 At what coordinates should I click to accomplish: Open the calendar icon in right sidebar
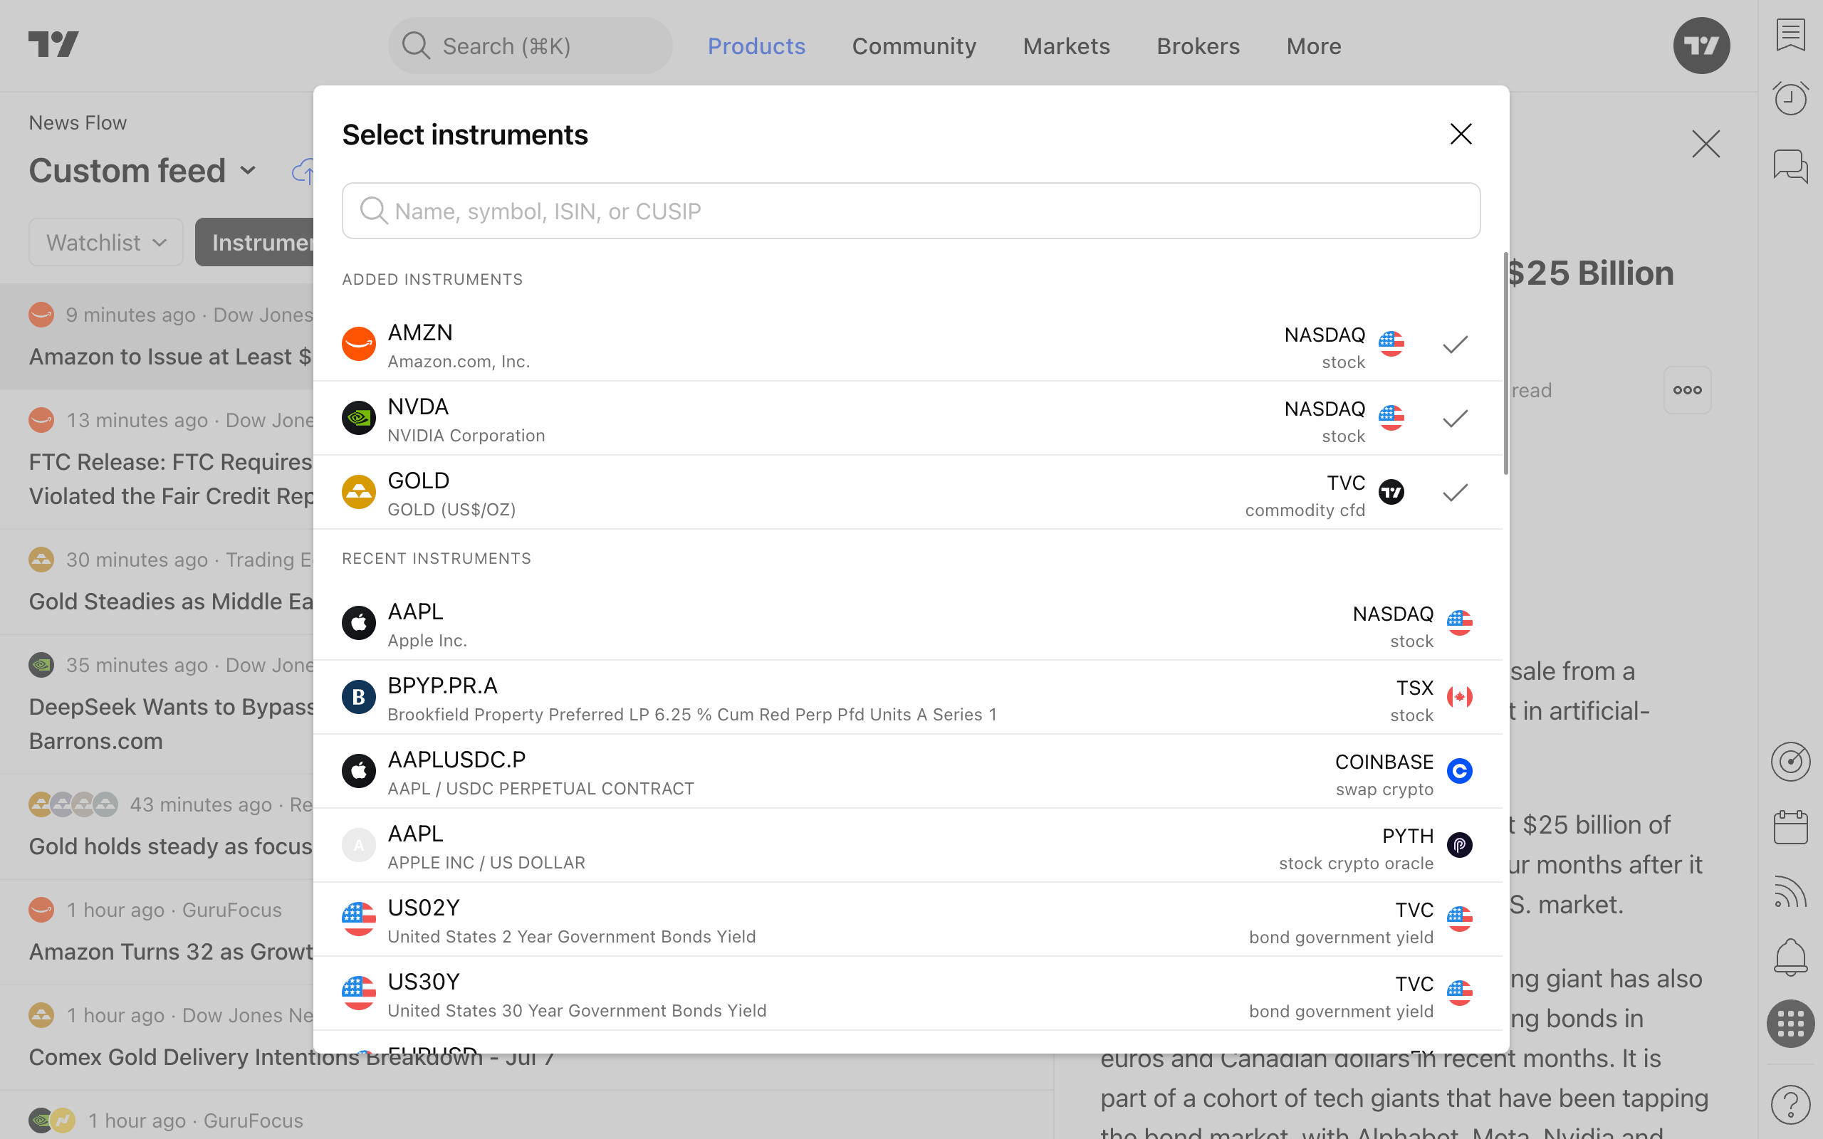click(1790, 827)
